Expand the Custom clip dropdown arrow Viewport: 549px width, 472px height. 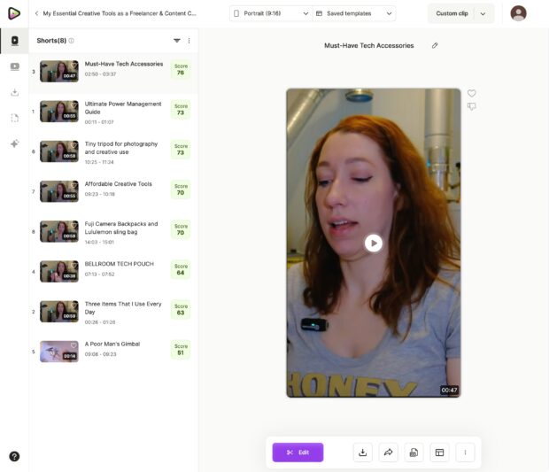point(483,13)
